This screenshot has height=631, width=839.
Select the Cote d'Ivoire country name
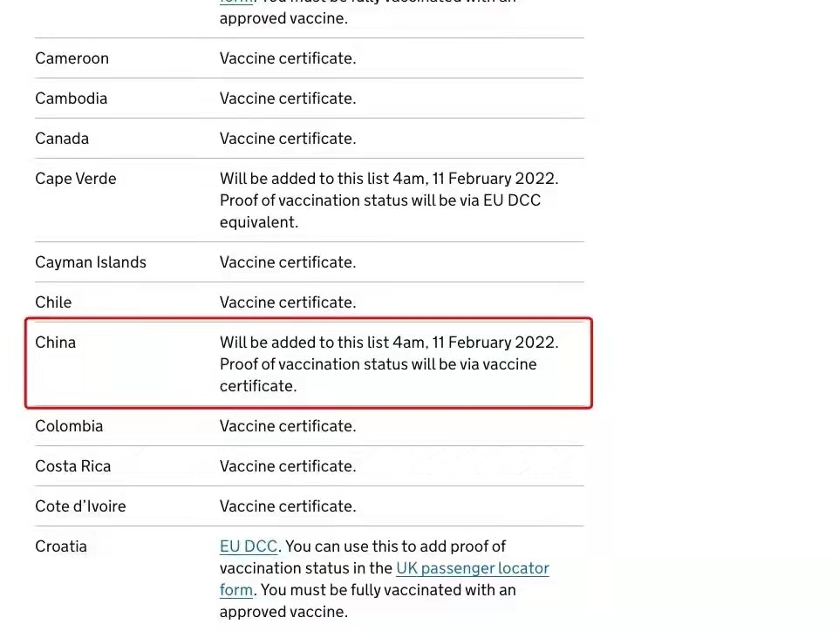pos(80,506)
